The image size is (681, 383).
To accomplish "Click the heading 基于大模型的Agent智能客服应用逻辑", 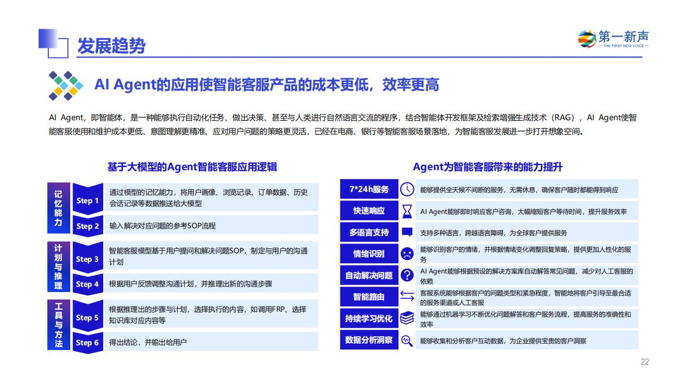I will click(192, 167).
